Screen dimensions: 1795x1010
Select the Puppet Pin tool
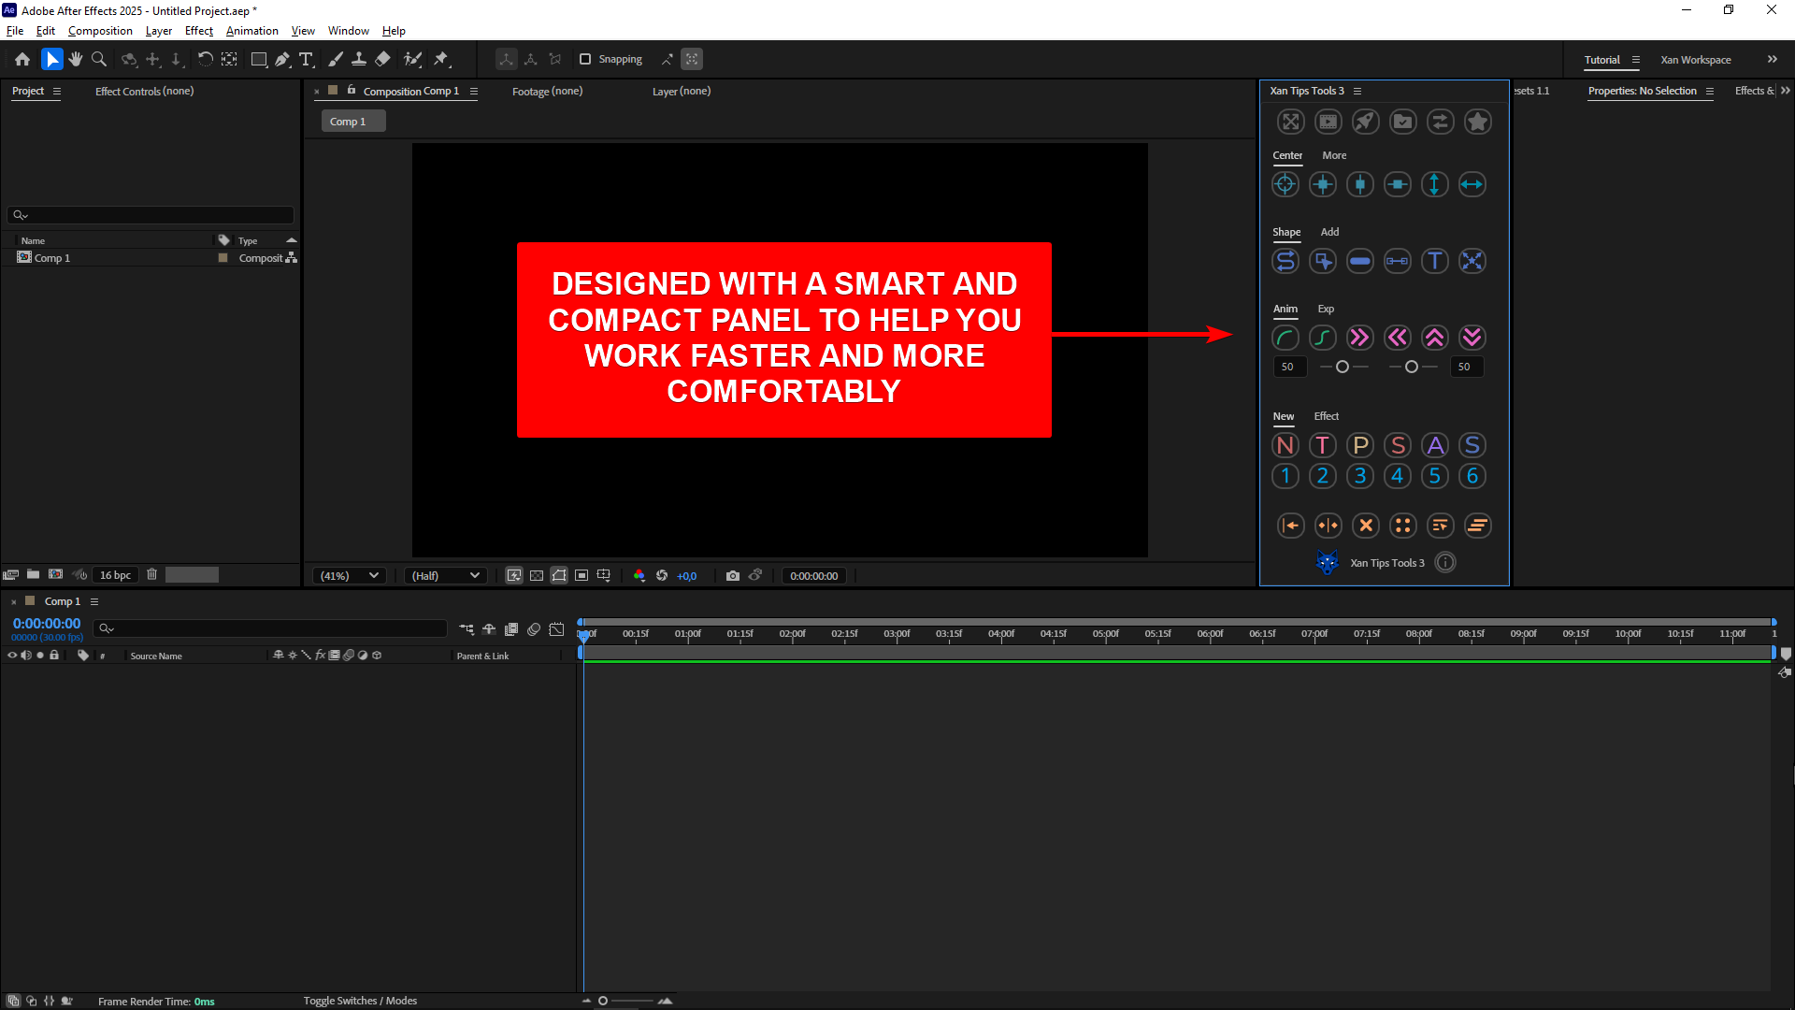click(x=441, y=59)
